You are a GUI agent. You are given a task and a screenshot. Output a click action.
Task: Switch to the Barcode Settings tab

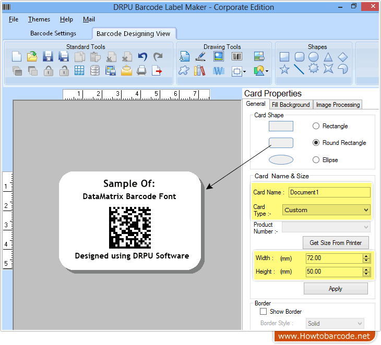click(x=53, y=33)
